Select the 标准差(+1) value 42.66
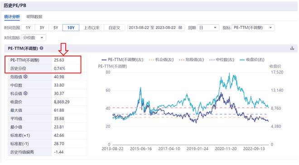 pyautogui.click(x=59, y=136)
